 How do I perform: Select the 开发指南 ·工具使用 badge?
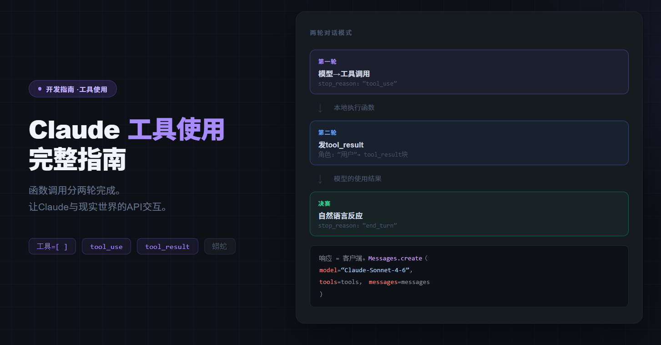coord(73,89)
